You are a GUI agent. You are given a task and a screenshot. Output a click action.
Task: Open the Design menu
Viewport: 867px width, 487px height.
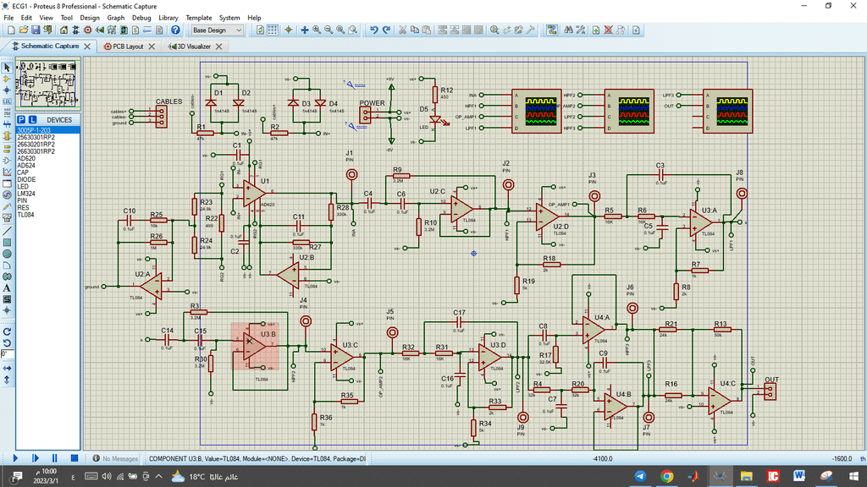(x=90, y=18)
